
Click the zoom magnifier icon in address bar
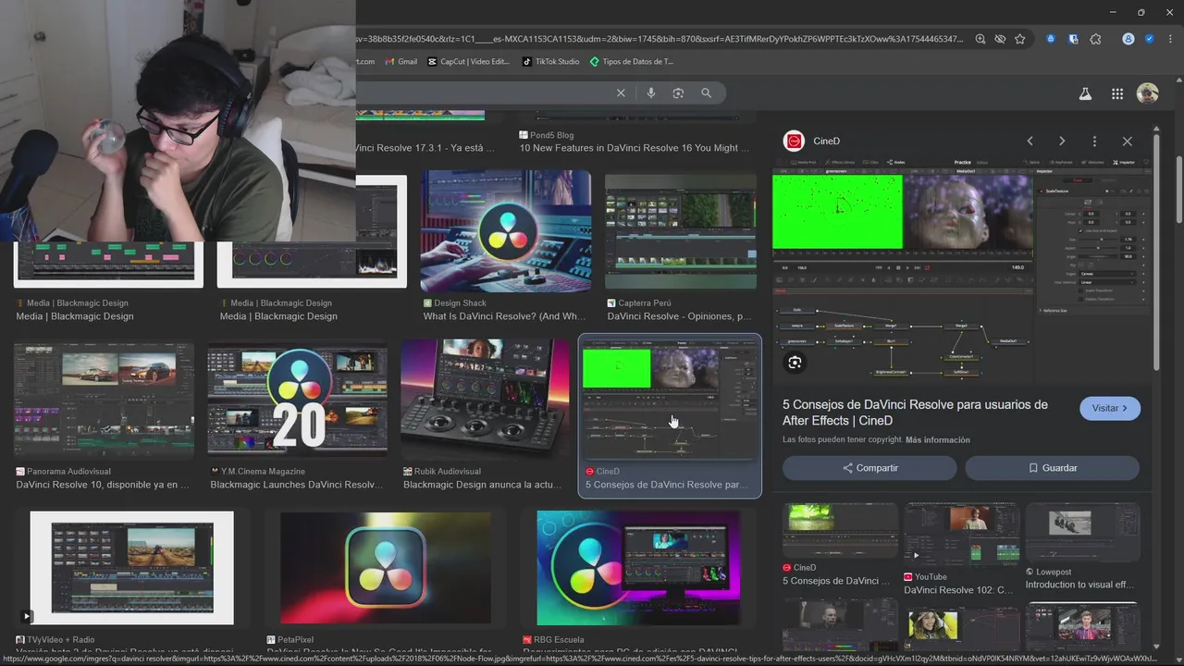coord(980,39)
